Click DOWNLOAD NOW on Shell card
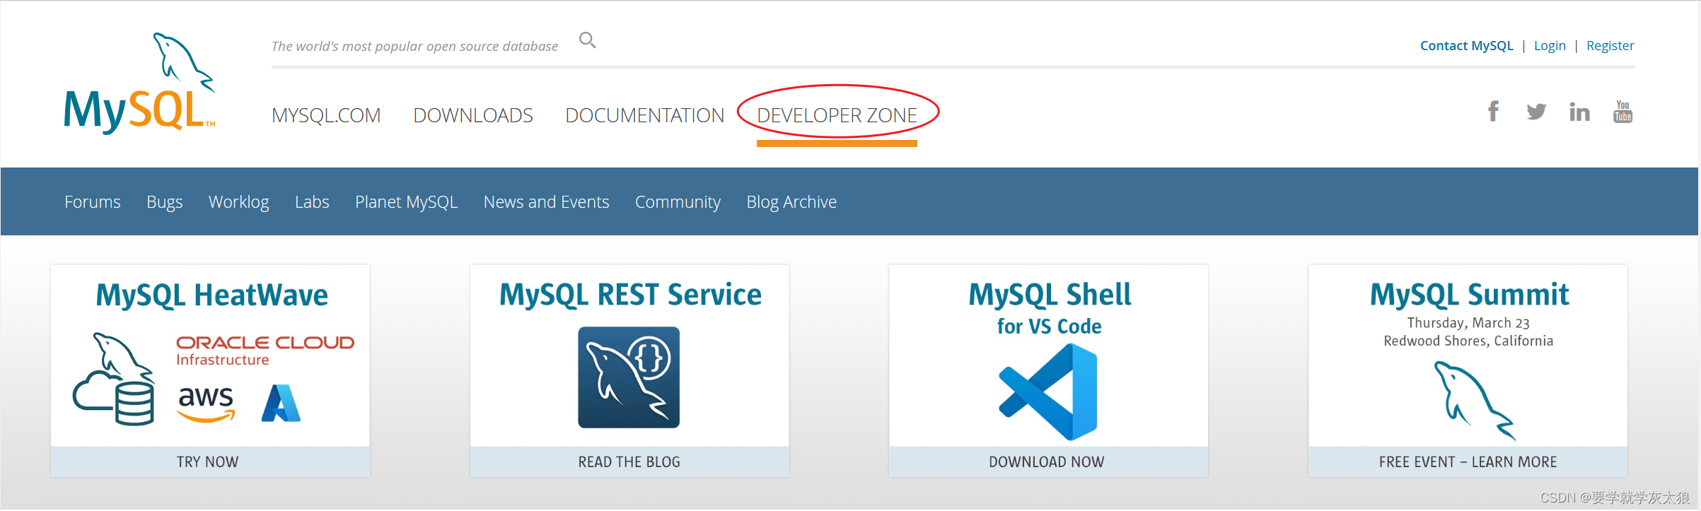This screenshot has width=1701, height=511. pos(1048,462)
